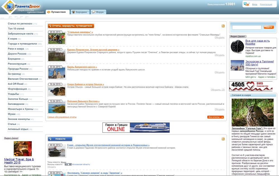Switch to the Путешествия tab

[57, 12]
